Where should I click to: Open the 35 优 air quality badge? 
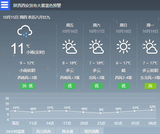tap(27, 86)
